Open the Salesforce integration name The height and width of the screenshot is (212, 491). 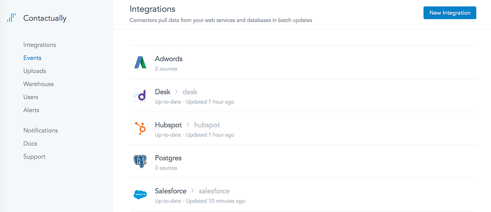[x=171, y=191]
